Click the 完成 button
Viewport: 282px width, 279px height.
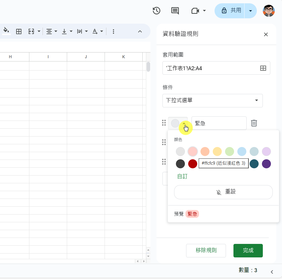248,250
